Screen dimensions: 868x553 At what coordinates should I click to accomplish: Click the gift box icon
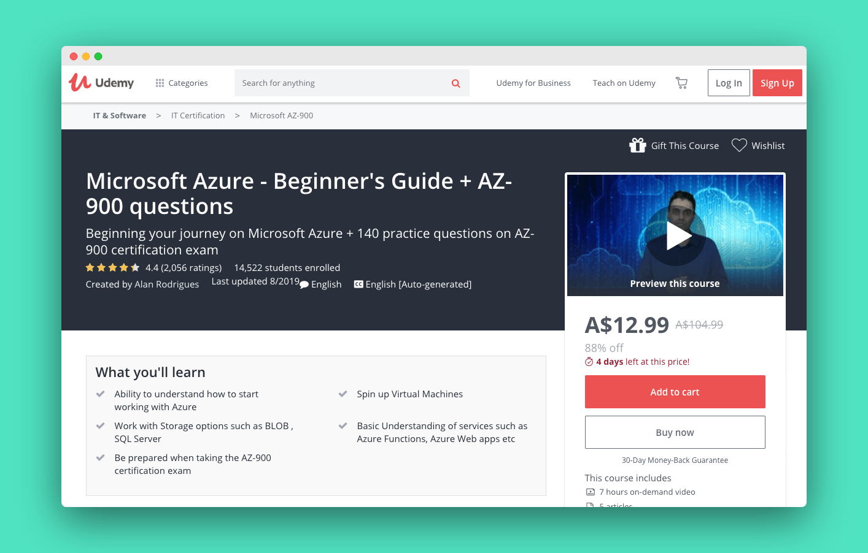pyautogui.click(x=638, y=145)
